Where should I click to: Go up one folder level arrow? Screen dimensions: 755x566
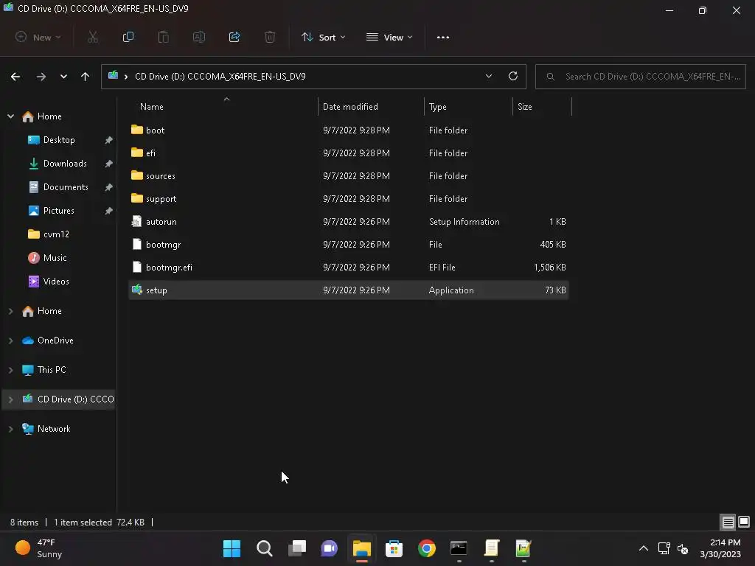(x=86, y=77)
